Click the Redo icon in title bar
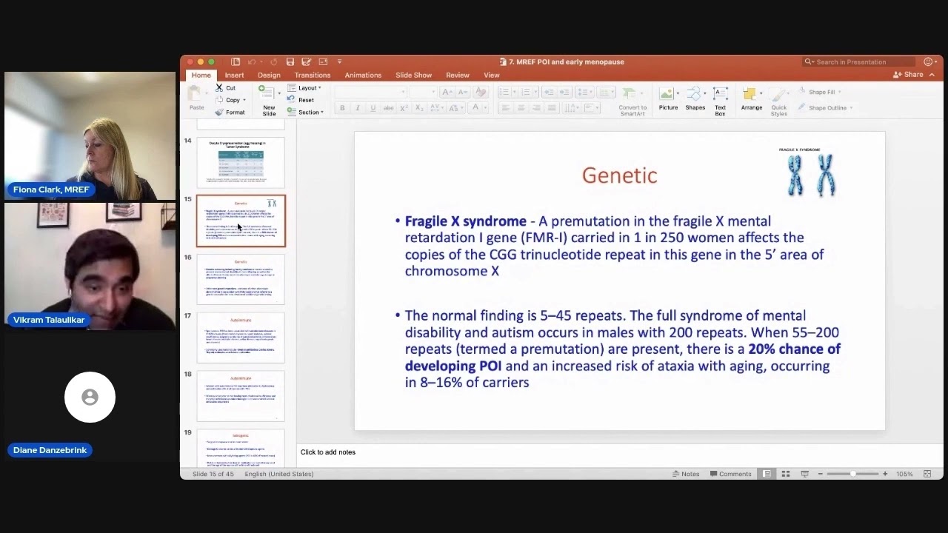The height and width of the screenshot is (533, 948). [274, 61]
